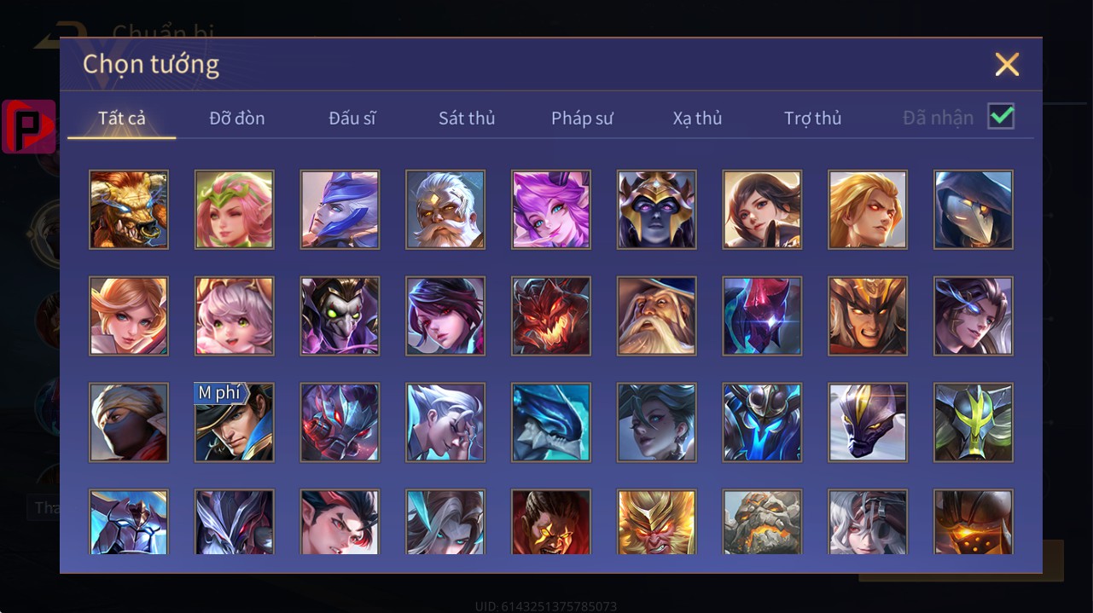Viewport: 1093px width, 613px height.
Task: Select the masked ninja hero portrait
Action: 129,422
